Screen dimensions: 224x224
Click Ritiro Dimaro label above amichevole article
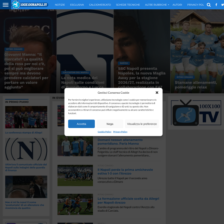pyautogui.click(x=105, y=165)
